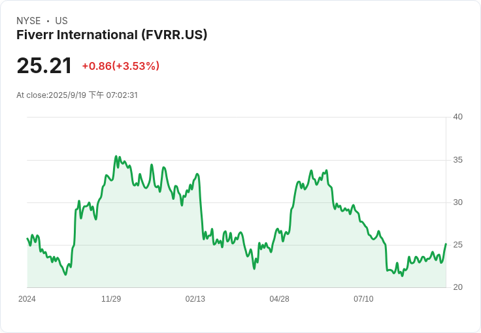Viewport: 481px width, 333px height.
Task: Select the 04/28 date on the x-axis
Action: (279, 298)
